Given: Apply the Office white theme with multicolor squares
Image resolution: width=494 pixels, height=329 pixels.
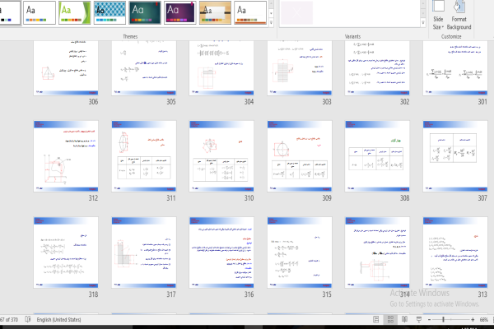Looking at the screenshot, I should (x=40, y=12).
